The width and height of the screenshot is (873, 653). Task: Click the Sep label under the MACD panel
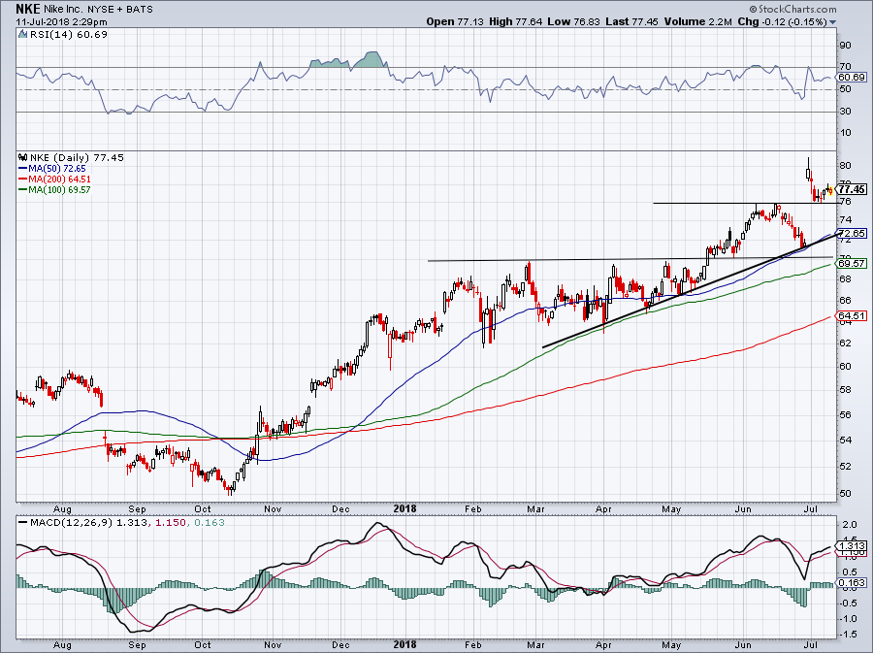click(x=137, y=645)
